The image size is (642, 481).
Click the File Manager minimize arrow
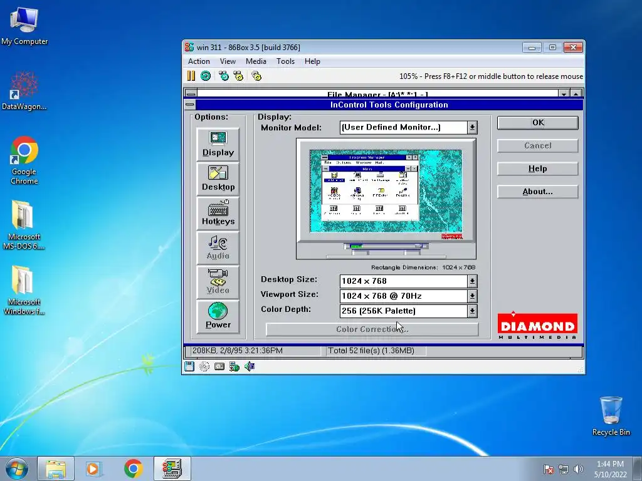click(564, 94)
